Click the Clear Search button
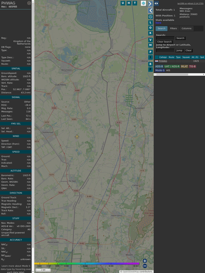This screenshot has height=273, width=205. coord(165,41)
